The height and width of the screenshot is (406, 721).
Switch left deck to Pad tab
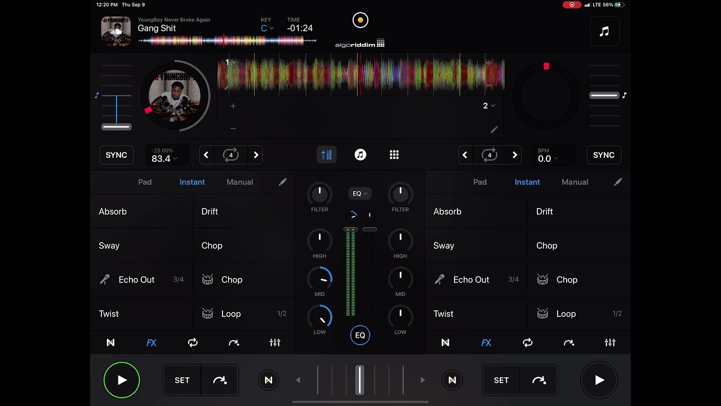(145, 182)
